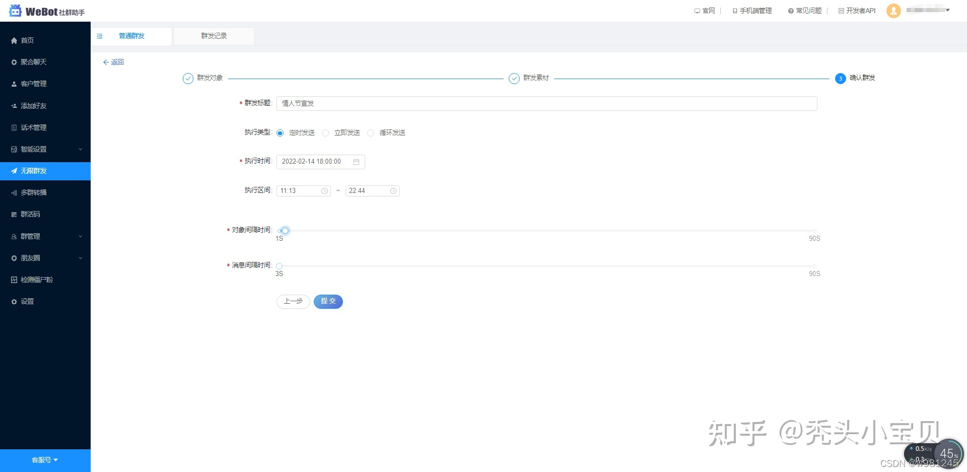Click the 群发对象 step checkmark icon
Image resolution: width=967 pixels, height=472 pixels.
(188, 79)
